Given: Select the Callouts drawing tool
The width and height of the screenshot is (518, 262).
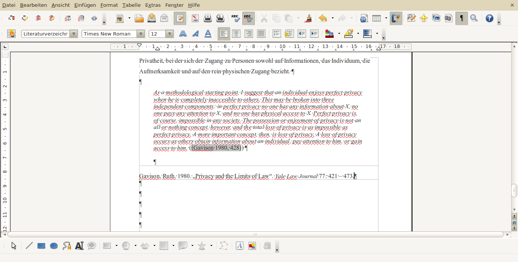Looking at the screenshot, I should tap(92, 246).
